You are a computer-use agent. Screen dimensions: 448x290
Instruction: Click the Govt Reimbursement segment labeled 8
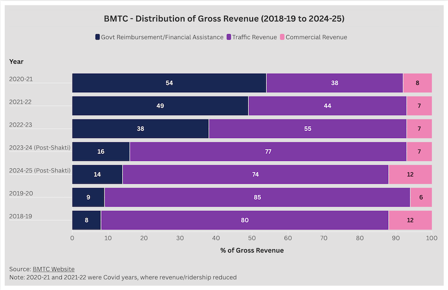[86, 220]
